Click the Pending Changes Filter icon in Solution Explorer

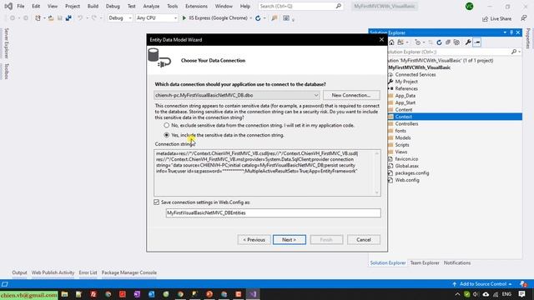417,42
